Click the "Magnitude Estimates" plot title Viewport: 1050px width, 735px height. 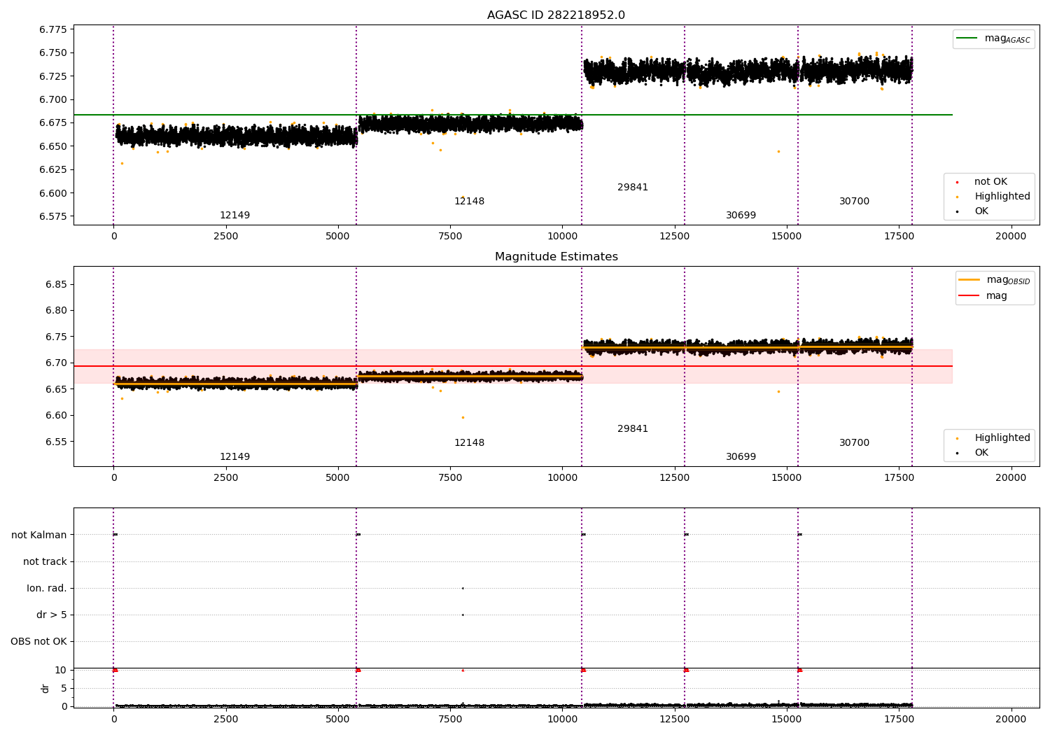[x=556, y=257]
